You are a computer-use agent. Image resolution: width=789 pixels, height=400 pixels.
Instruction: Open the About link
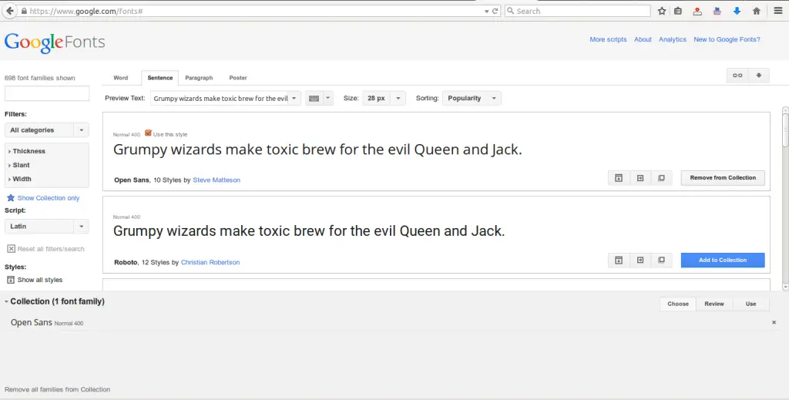(x=643, y=39)
